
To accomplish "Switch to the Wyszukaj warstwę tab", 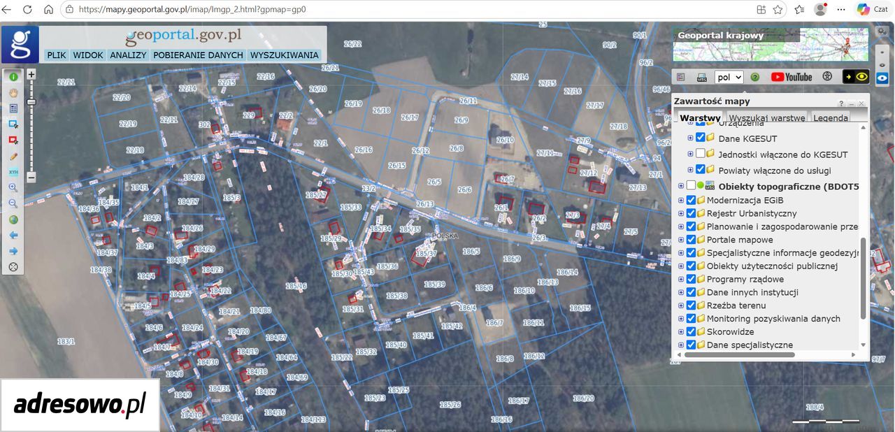I will click(767, 118).
